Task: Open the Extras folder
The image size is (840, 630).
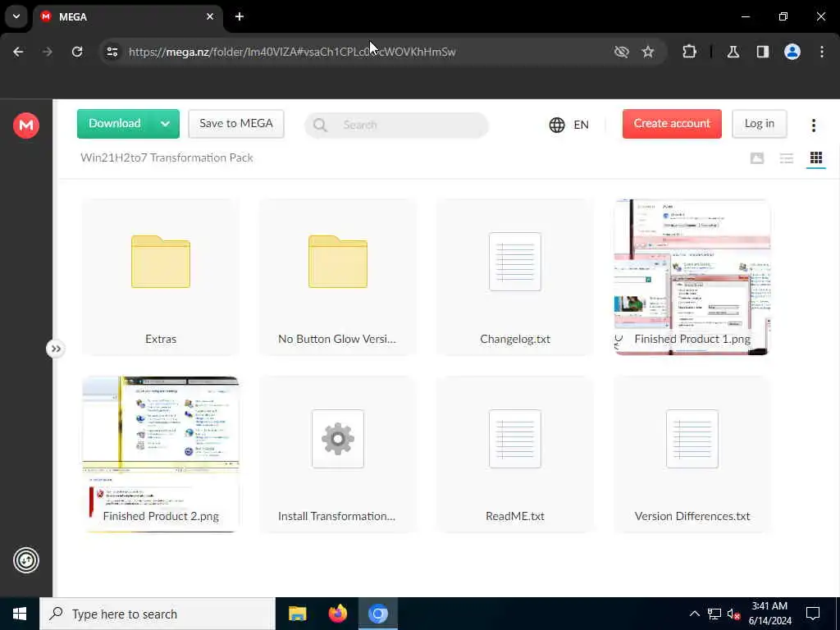Action: (161, 277)
